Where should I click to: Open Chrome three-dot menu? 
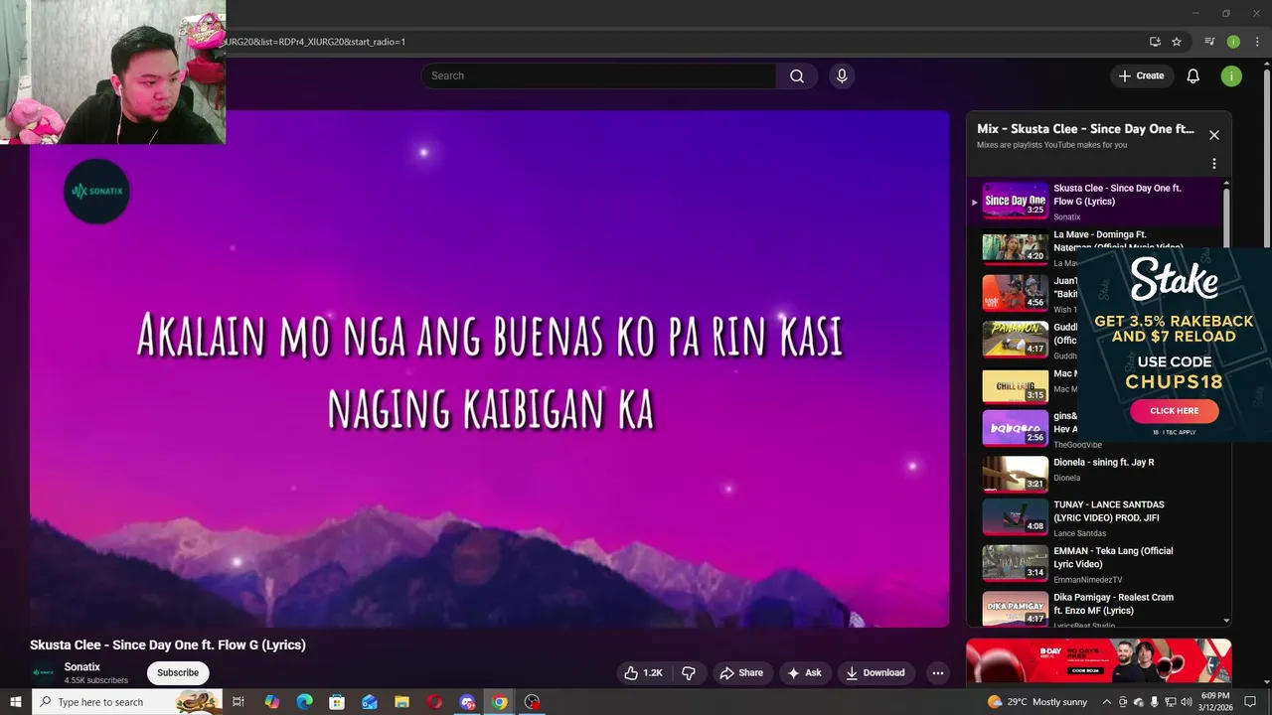[1257, 42]
